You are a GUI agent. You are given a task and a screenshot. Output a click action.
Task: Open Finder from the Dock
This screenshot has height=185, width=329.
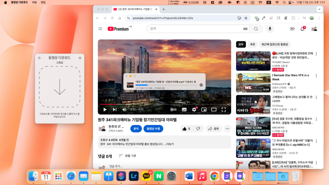click(33, 176)
